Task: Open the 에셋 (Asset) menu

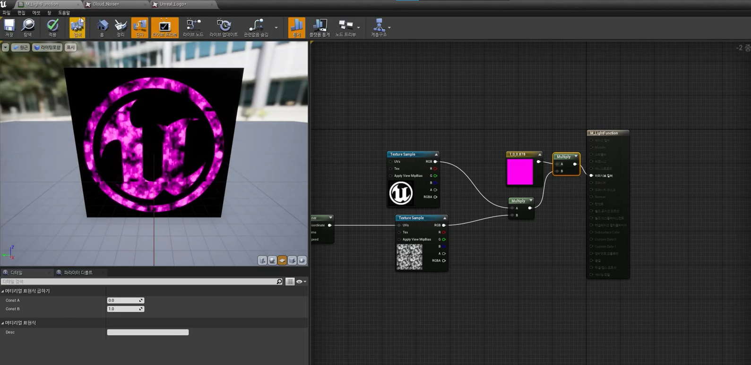Action: click(x=36, y=13)
